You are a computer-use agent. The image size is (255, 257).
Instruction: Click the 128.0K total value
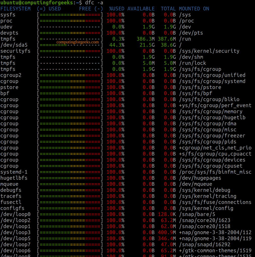167,214
